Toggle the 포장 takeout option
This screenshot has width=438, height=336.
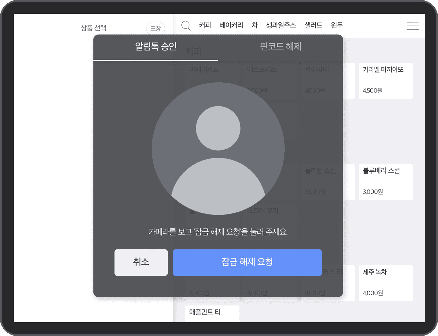pyautogui.click(x=156, y=28)
